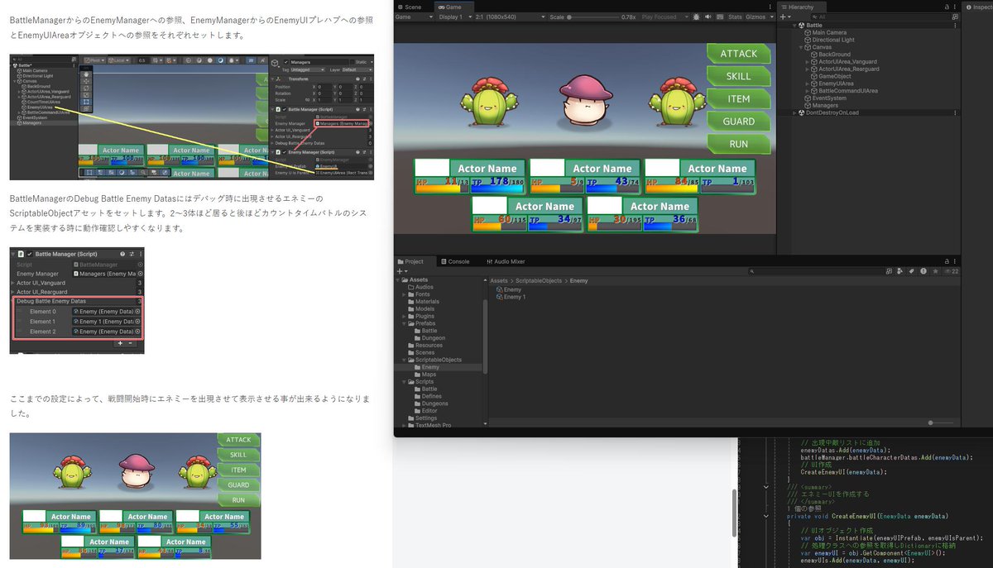Toggle Mute Audio in Game view
This screenshot has width=993, height=568.
708,17
